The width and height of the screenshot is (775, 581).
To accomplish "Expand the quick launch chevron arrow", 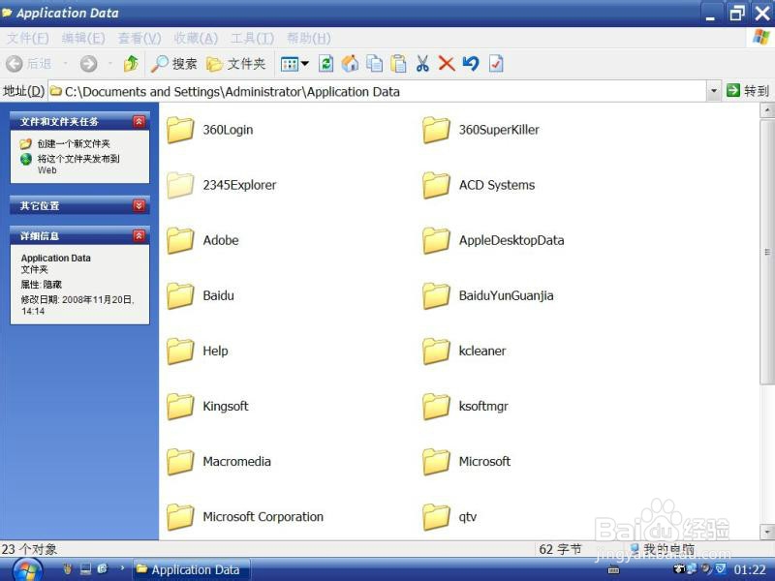I will click(x=122, y=568).
